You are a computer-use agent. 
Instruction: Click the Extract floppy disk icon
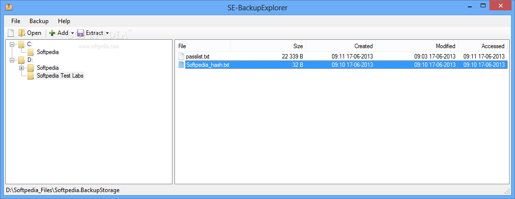tap(81, 33)
